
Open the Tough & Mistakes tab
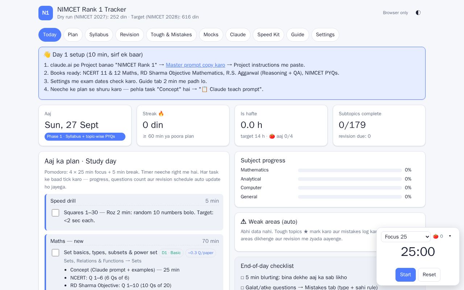point(171,35)
